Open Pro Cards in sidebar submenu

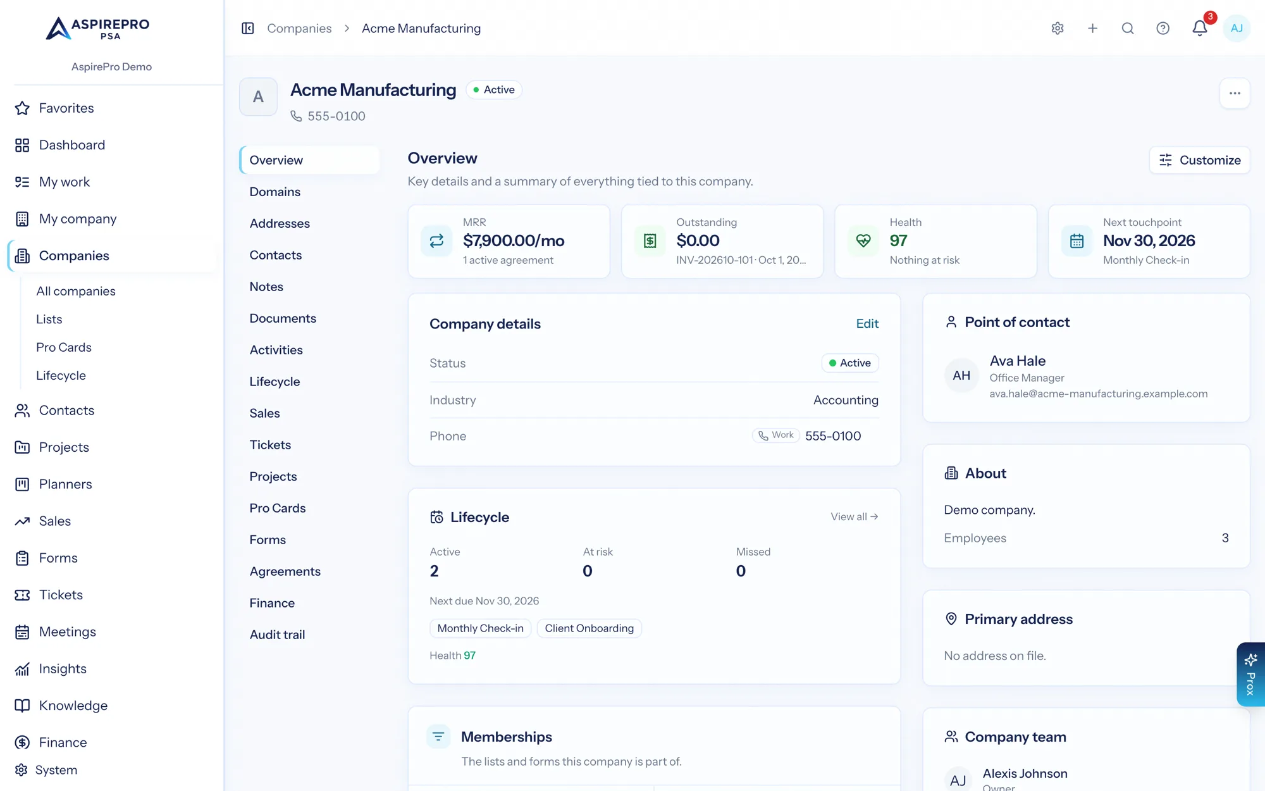[64, 347]
